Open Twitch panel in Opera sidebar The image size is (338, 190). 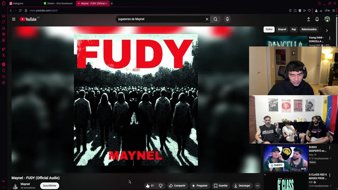click(x=3, y=49)
